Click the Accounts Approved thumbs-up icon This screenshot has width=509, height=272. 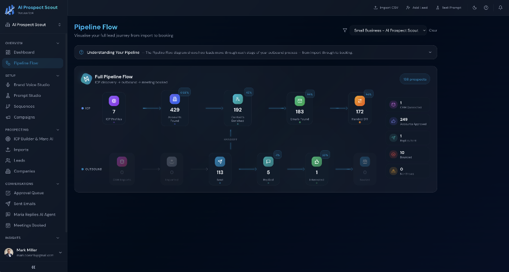[393, 121]
